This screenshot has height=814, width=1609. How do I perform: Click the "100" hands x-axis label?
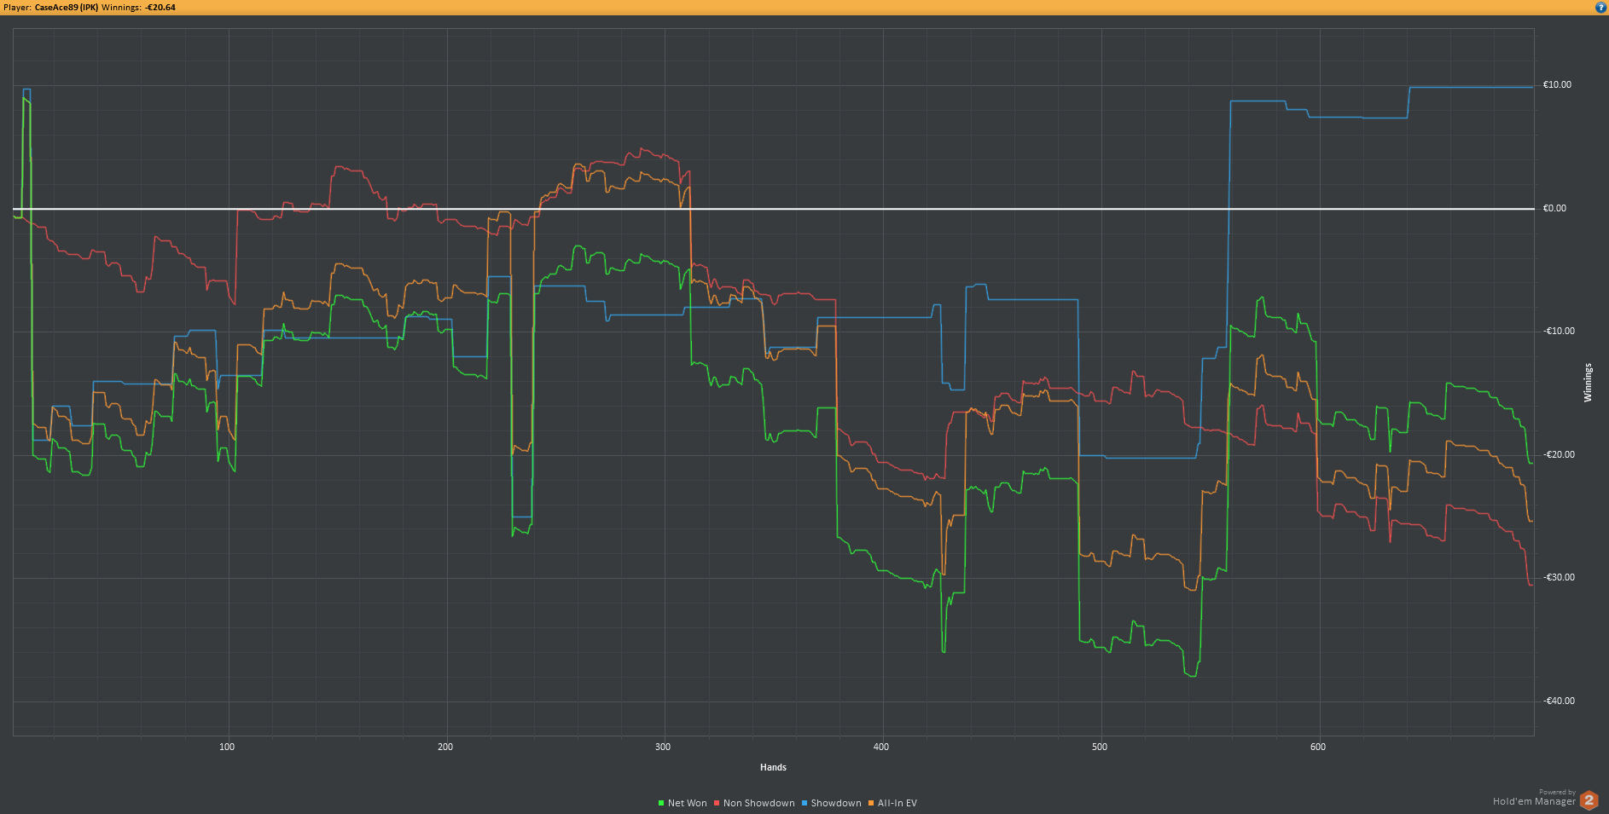click(227, 748)
